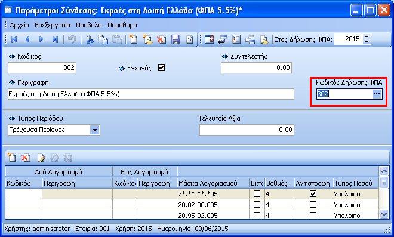This screenshot has height=237, width=394.
Task: Click the greyed cancel-changes grid icon
Action: click(68, 158)
